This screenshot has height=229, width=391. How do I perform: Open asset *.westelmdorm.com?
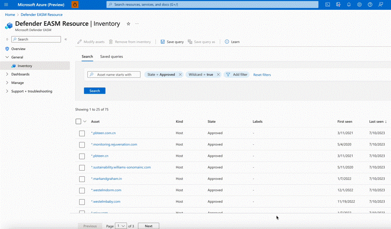click(x=106, y=190)
